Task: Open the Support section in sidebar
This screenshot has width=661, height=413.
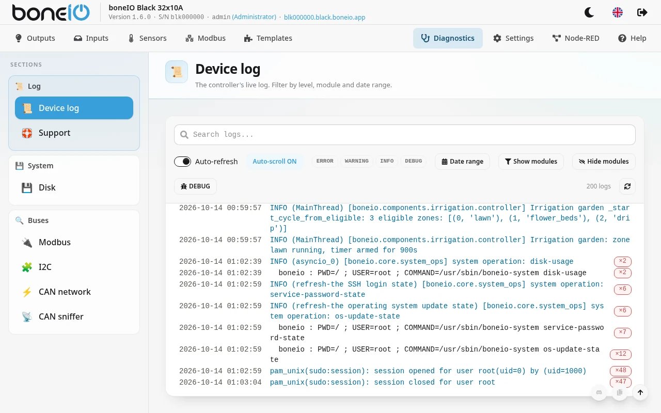Action: coord(74,133)
